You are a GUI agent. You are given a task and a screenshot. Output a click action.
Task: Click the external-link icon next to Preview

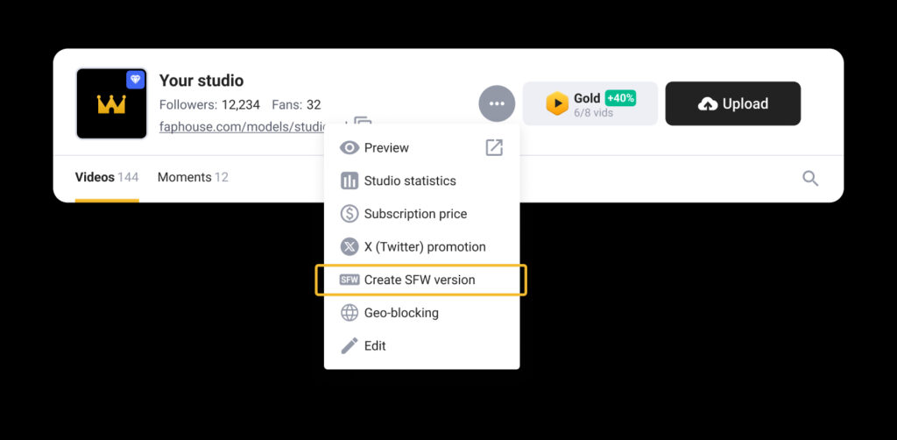pyautogui.click(x=494, y=147)
